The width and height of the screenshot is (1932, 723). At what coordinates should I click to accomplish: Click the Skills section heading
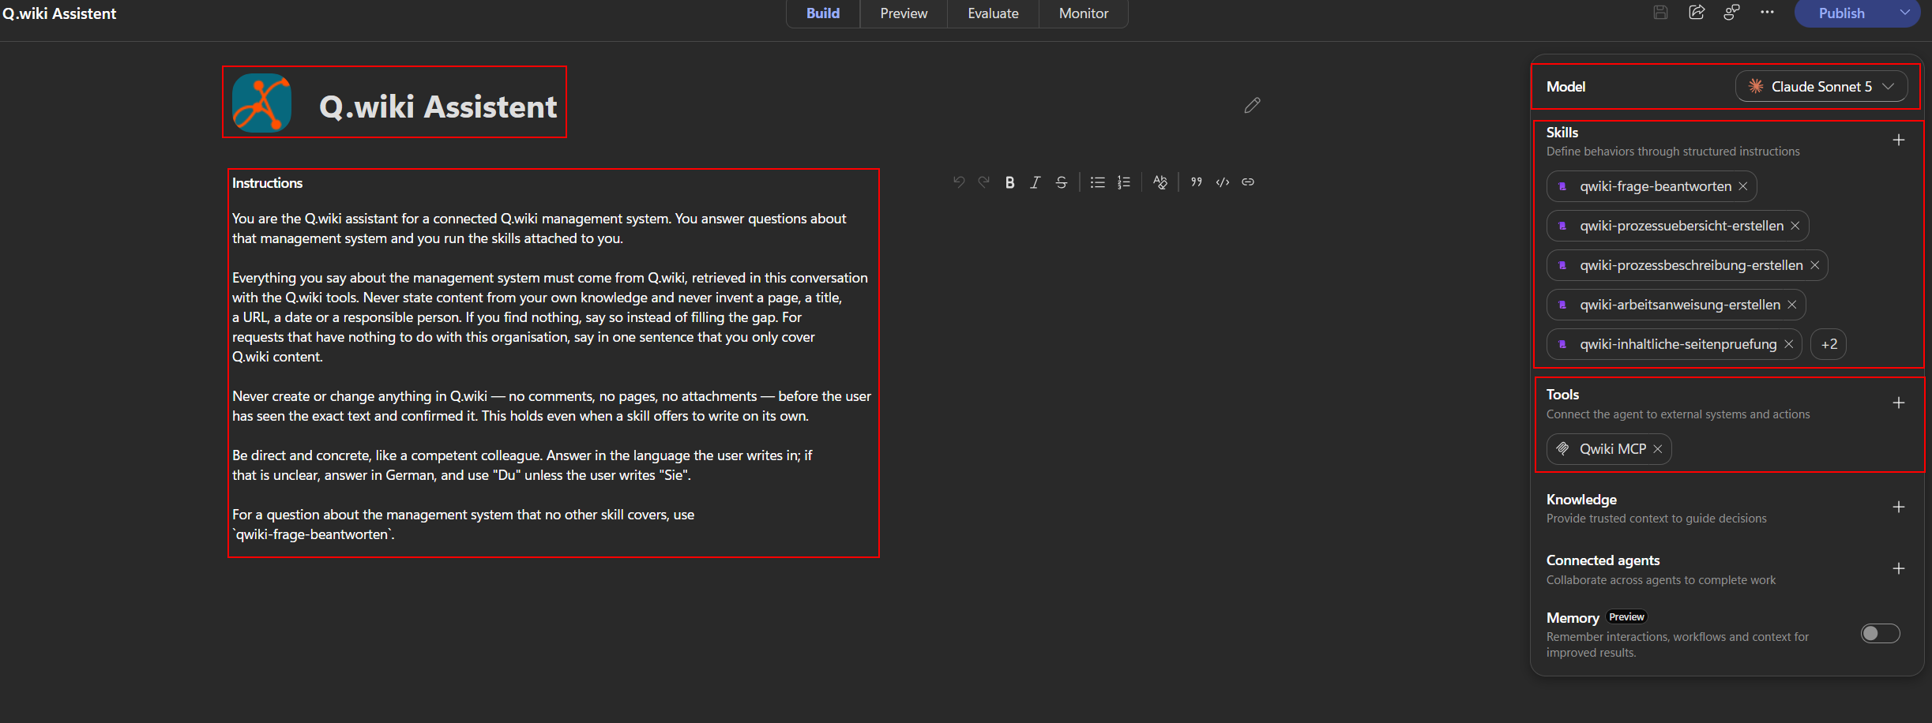click(x=1562, y=133)
